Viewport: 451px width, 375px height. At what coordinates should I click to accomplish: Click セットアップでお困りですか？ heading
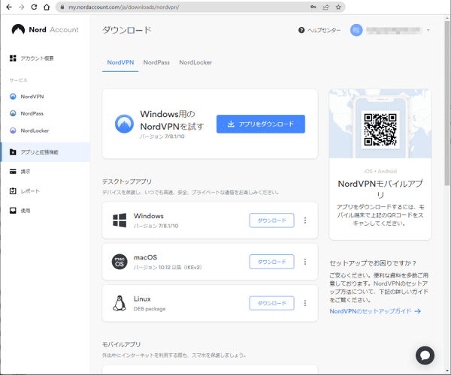coord(373,263)
